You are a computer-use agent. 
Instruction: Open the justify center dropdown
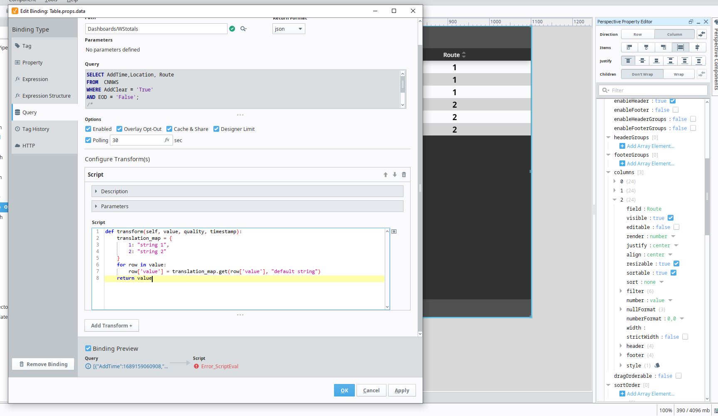click(676, 245)
